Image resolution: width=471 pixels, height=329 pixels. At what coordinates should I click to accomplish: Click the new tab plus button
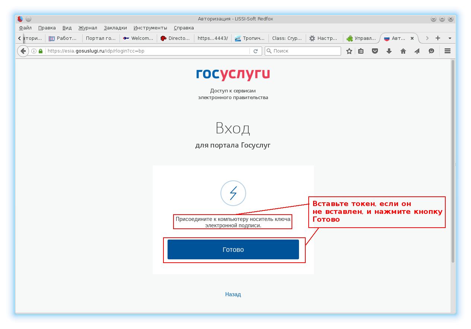(438, 38)
